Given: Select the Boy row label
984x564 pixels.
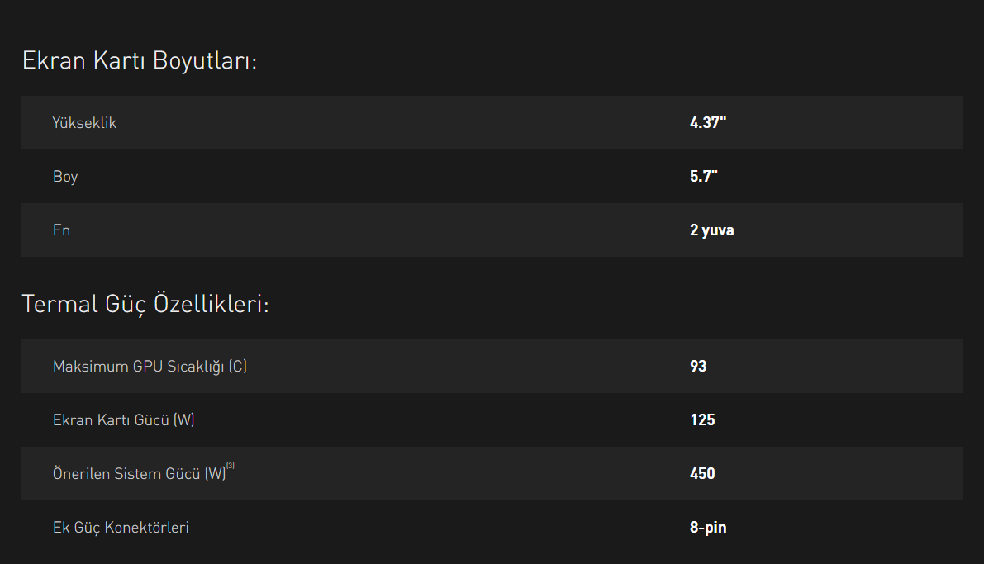Looking at the screenshot, I should coord(65,177).
